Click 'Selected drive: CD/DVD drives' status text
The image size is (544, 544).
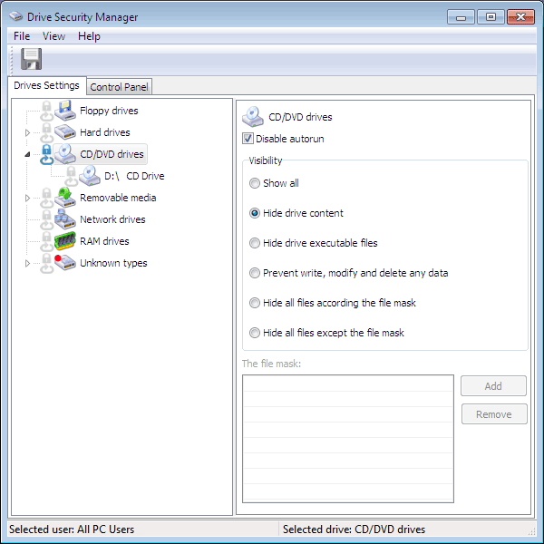pyautogui.click(x=354, y=529)
